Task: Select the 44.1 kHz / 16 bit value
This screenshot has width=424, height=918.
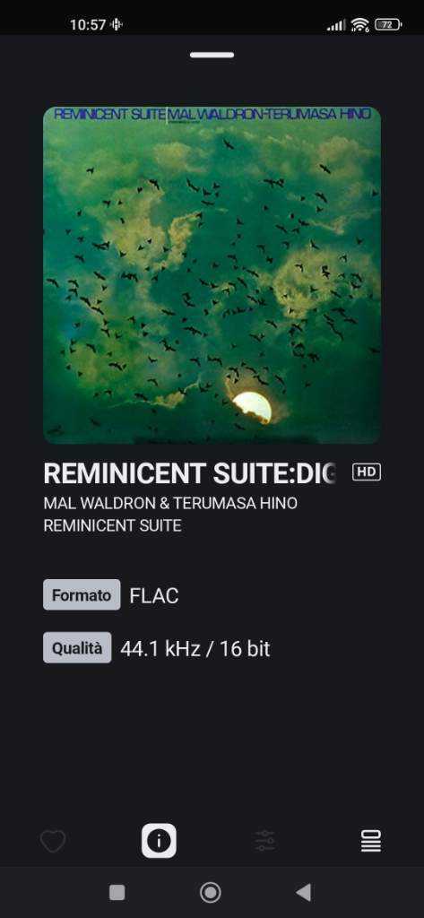Action: click(195, 649)
